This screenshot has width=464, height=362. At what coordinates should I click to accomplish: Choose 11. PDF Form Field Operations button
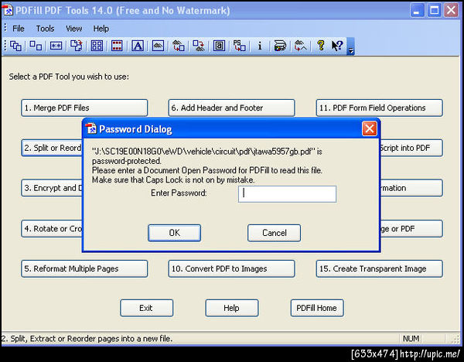[380, 108]
